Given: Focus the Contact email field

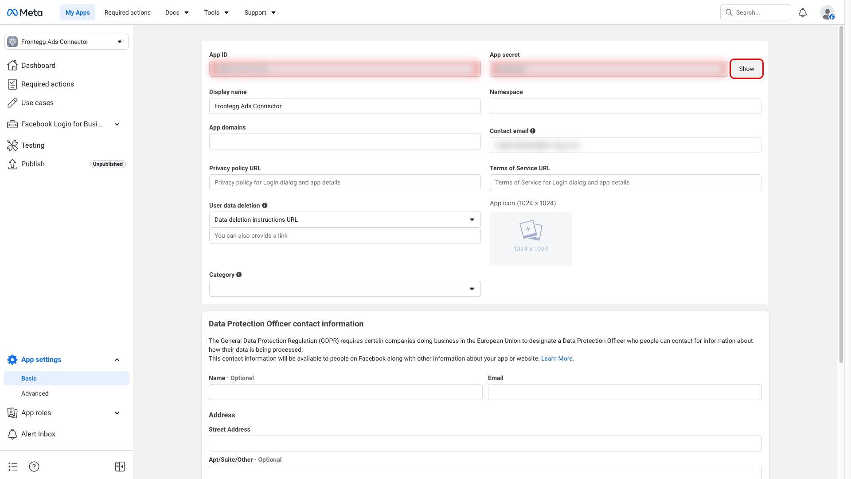Looking at the screenshot, I should tap(625, 145).
